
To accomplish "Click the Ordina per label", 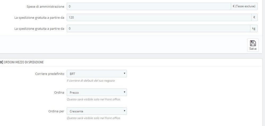I will [x=56, y=111].
